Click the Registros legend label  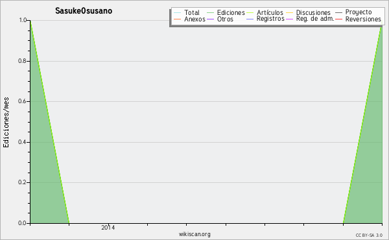pyautogui.click(x=270, y=19)
